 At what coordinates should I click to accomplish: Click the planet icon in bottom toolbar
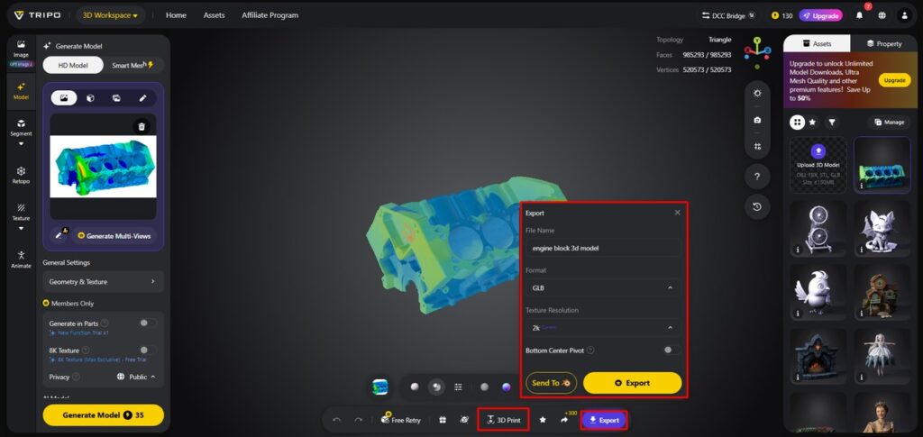tap(464, 420)
